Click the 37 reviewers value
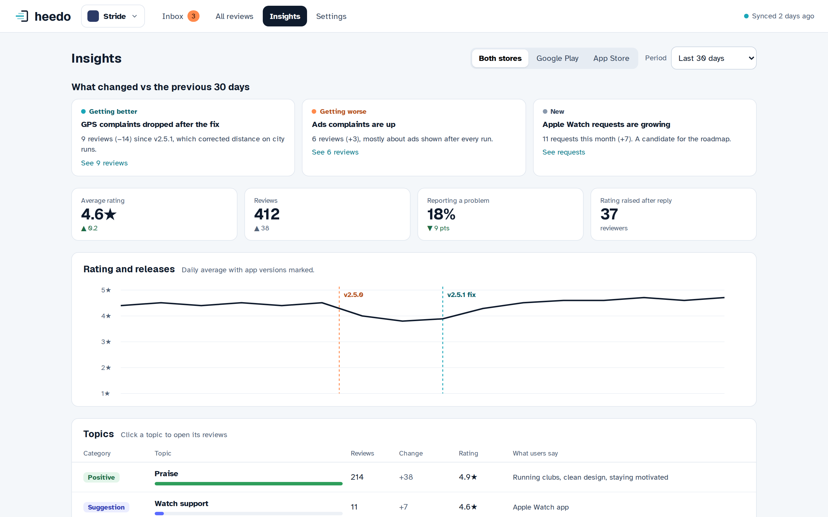This screenshot has width=828, height=517. tap(609, 214)
